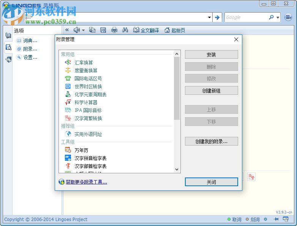Click the mini window mode icon
This screenshot has height=226, width=297.
pos(286,219)
